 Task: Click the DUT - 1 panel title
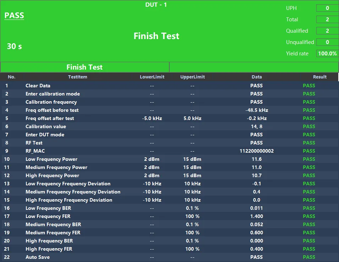pyautogui.click(x=156, y=5)
